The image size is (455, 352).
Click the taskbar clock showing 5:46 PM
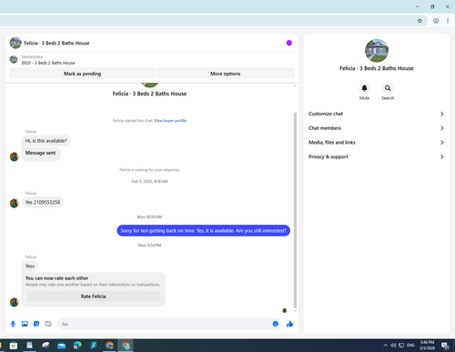[427, 346]
